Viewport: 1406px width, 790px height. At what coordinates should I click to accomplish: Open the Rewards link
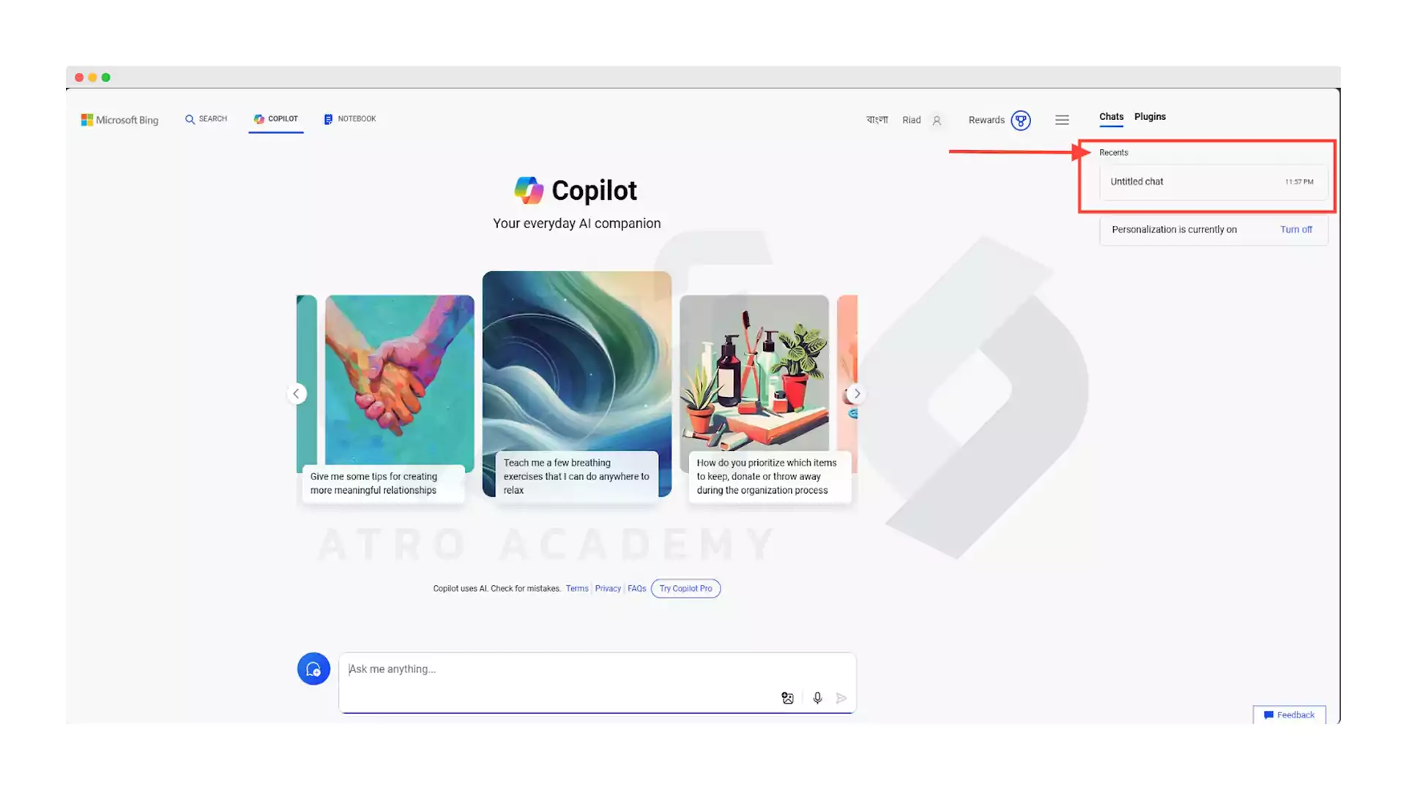pyautogui.click(x=986, y=120)
